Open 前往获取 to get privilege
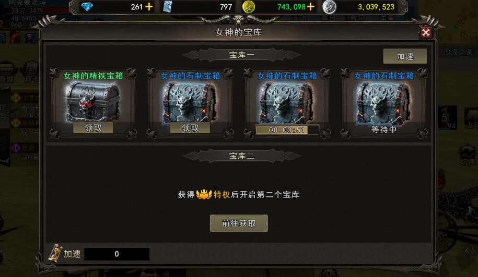This screenshot has height=277, width=478. [x=239, y=223]
